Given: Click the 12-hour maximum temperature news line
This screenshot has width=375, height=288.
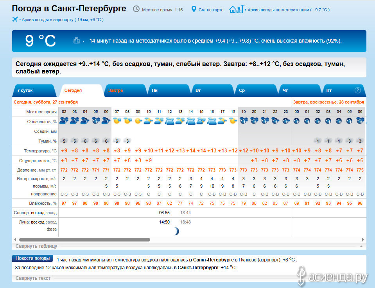Looking at the screenshot, I should pos(126,267).
